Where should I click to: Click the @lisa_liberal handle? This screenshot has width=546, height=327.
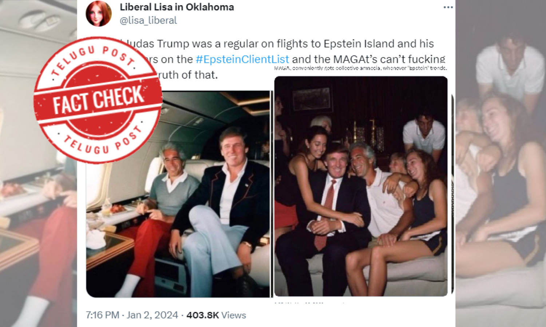tap(148, 20)
